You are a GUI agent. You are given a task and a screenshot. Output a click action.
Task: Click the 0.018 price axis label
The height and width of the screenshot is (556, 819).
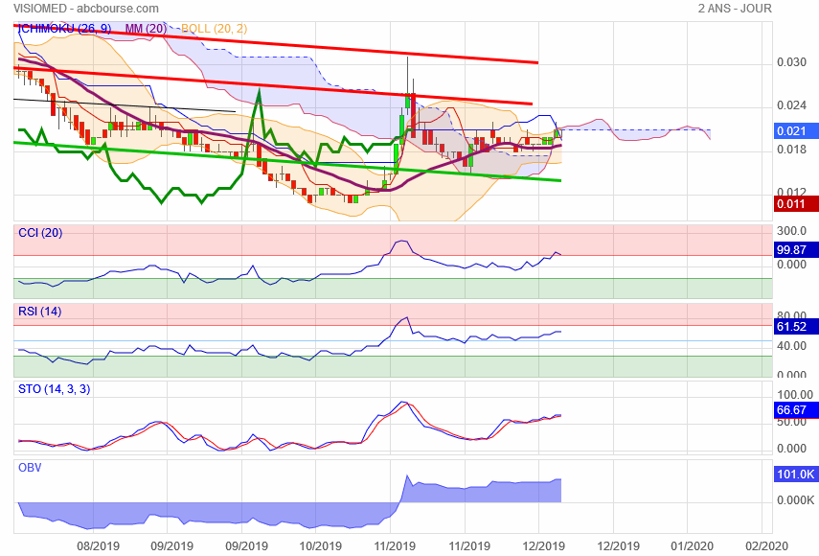tap(791, 150)
